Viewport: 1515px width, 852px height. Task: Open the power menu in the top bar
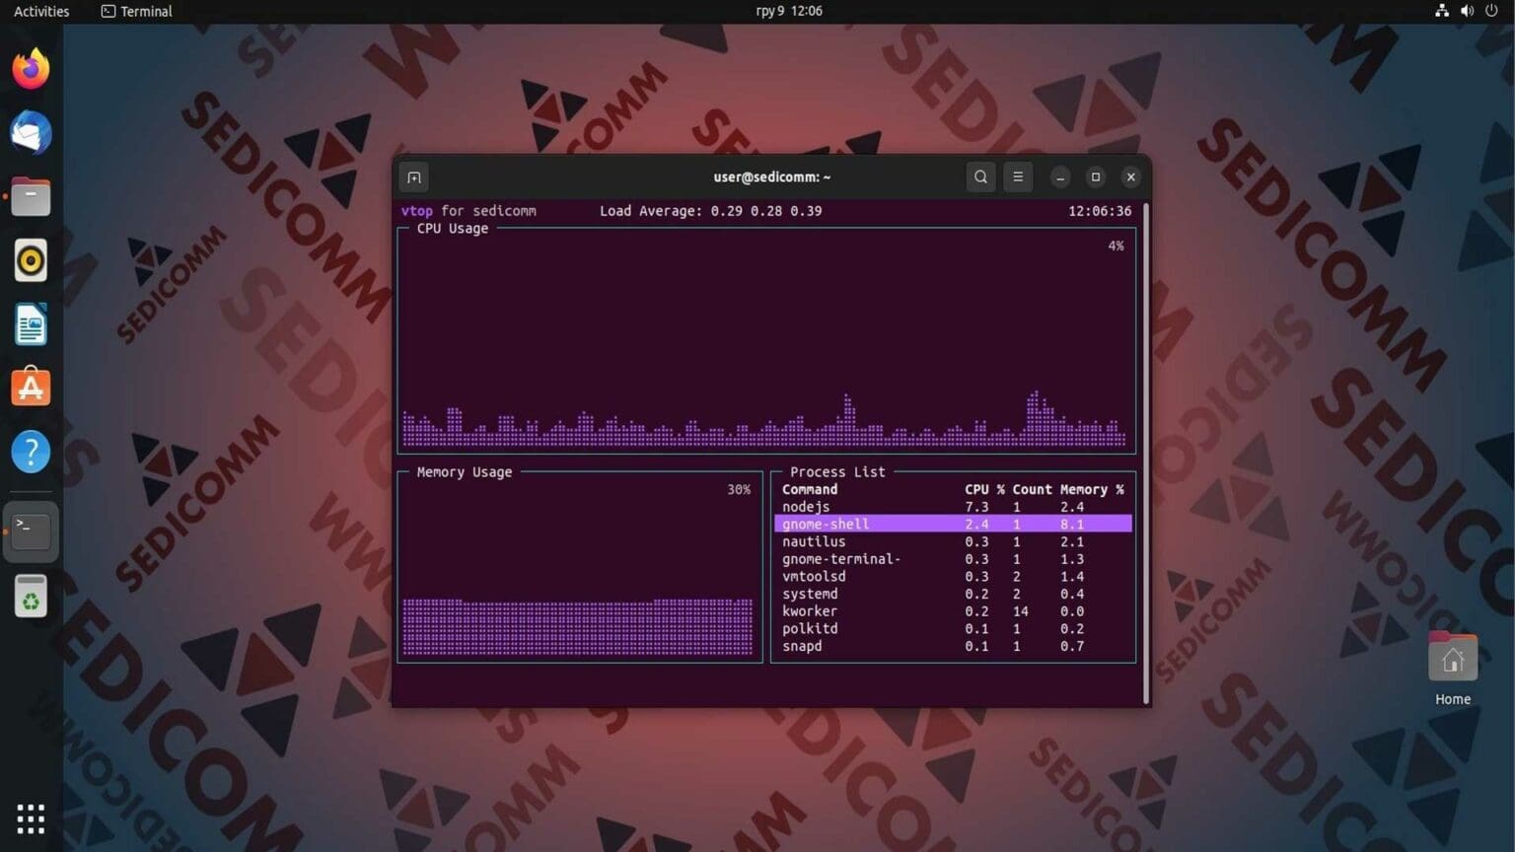pyautogui.click(x=1491, y=11)
